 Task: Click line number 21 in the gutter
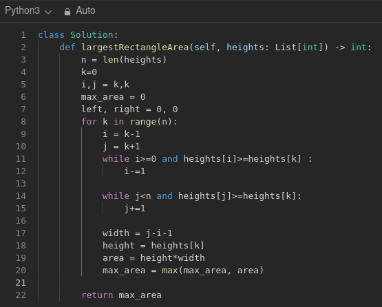21,283
